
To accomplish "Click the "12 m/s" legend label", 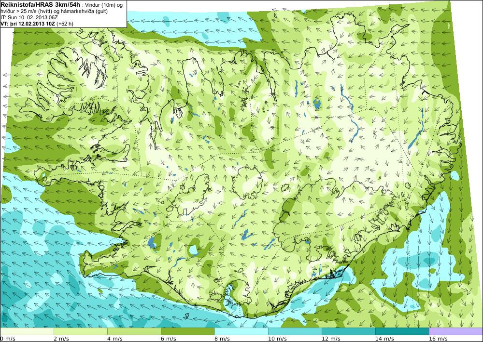I will [331, 339].
